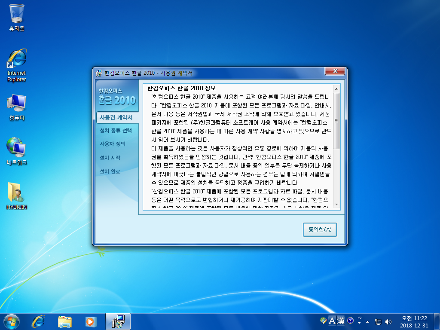The image size is (440, 330).
Task: Click the volume speaker tray icon
Action: pyautogui.click(x=388, y=322)
